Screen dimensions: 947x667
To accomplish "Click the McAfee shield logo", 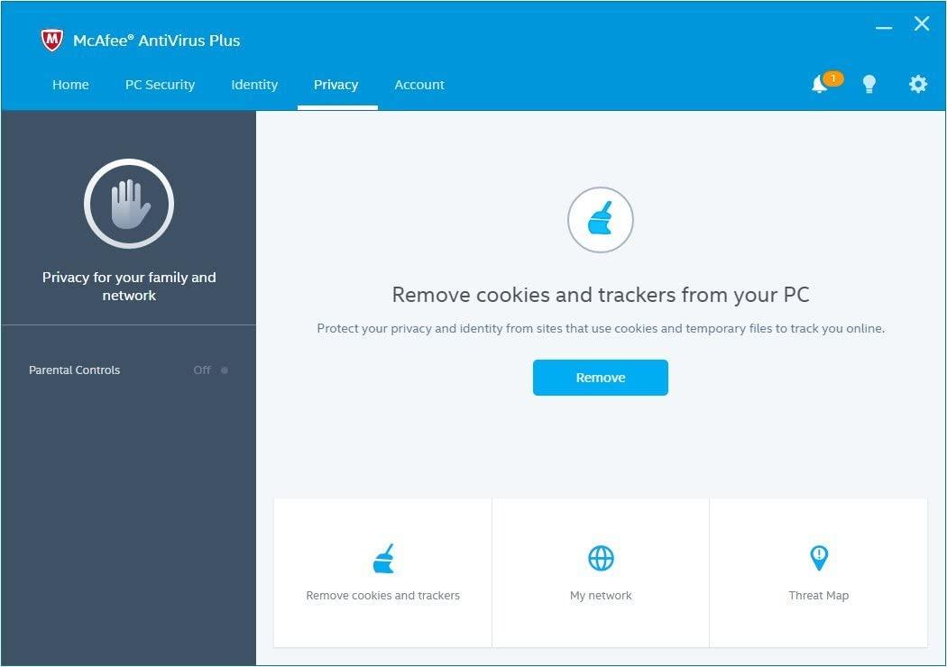I will click(x=51, y=37).
